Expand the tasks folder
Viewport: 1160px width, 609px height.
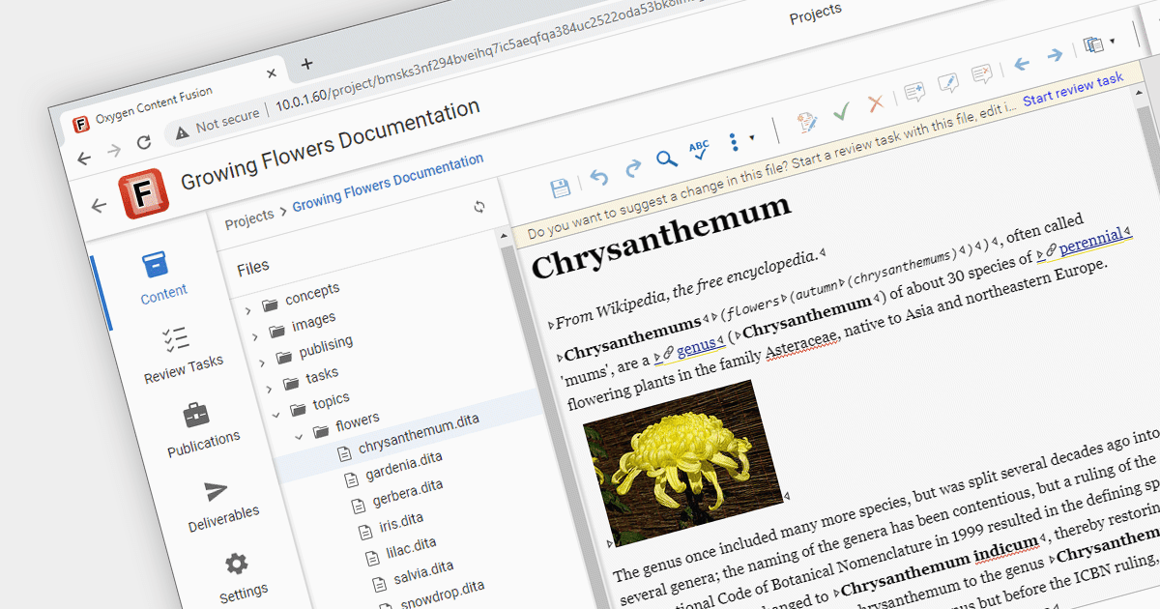[268, 389]
